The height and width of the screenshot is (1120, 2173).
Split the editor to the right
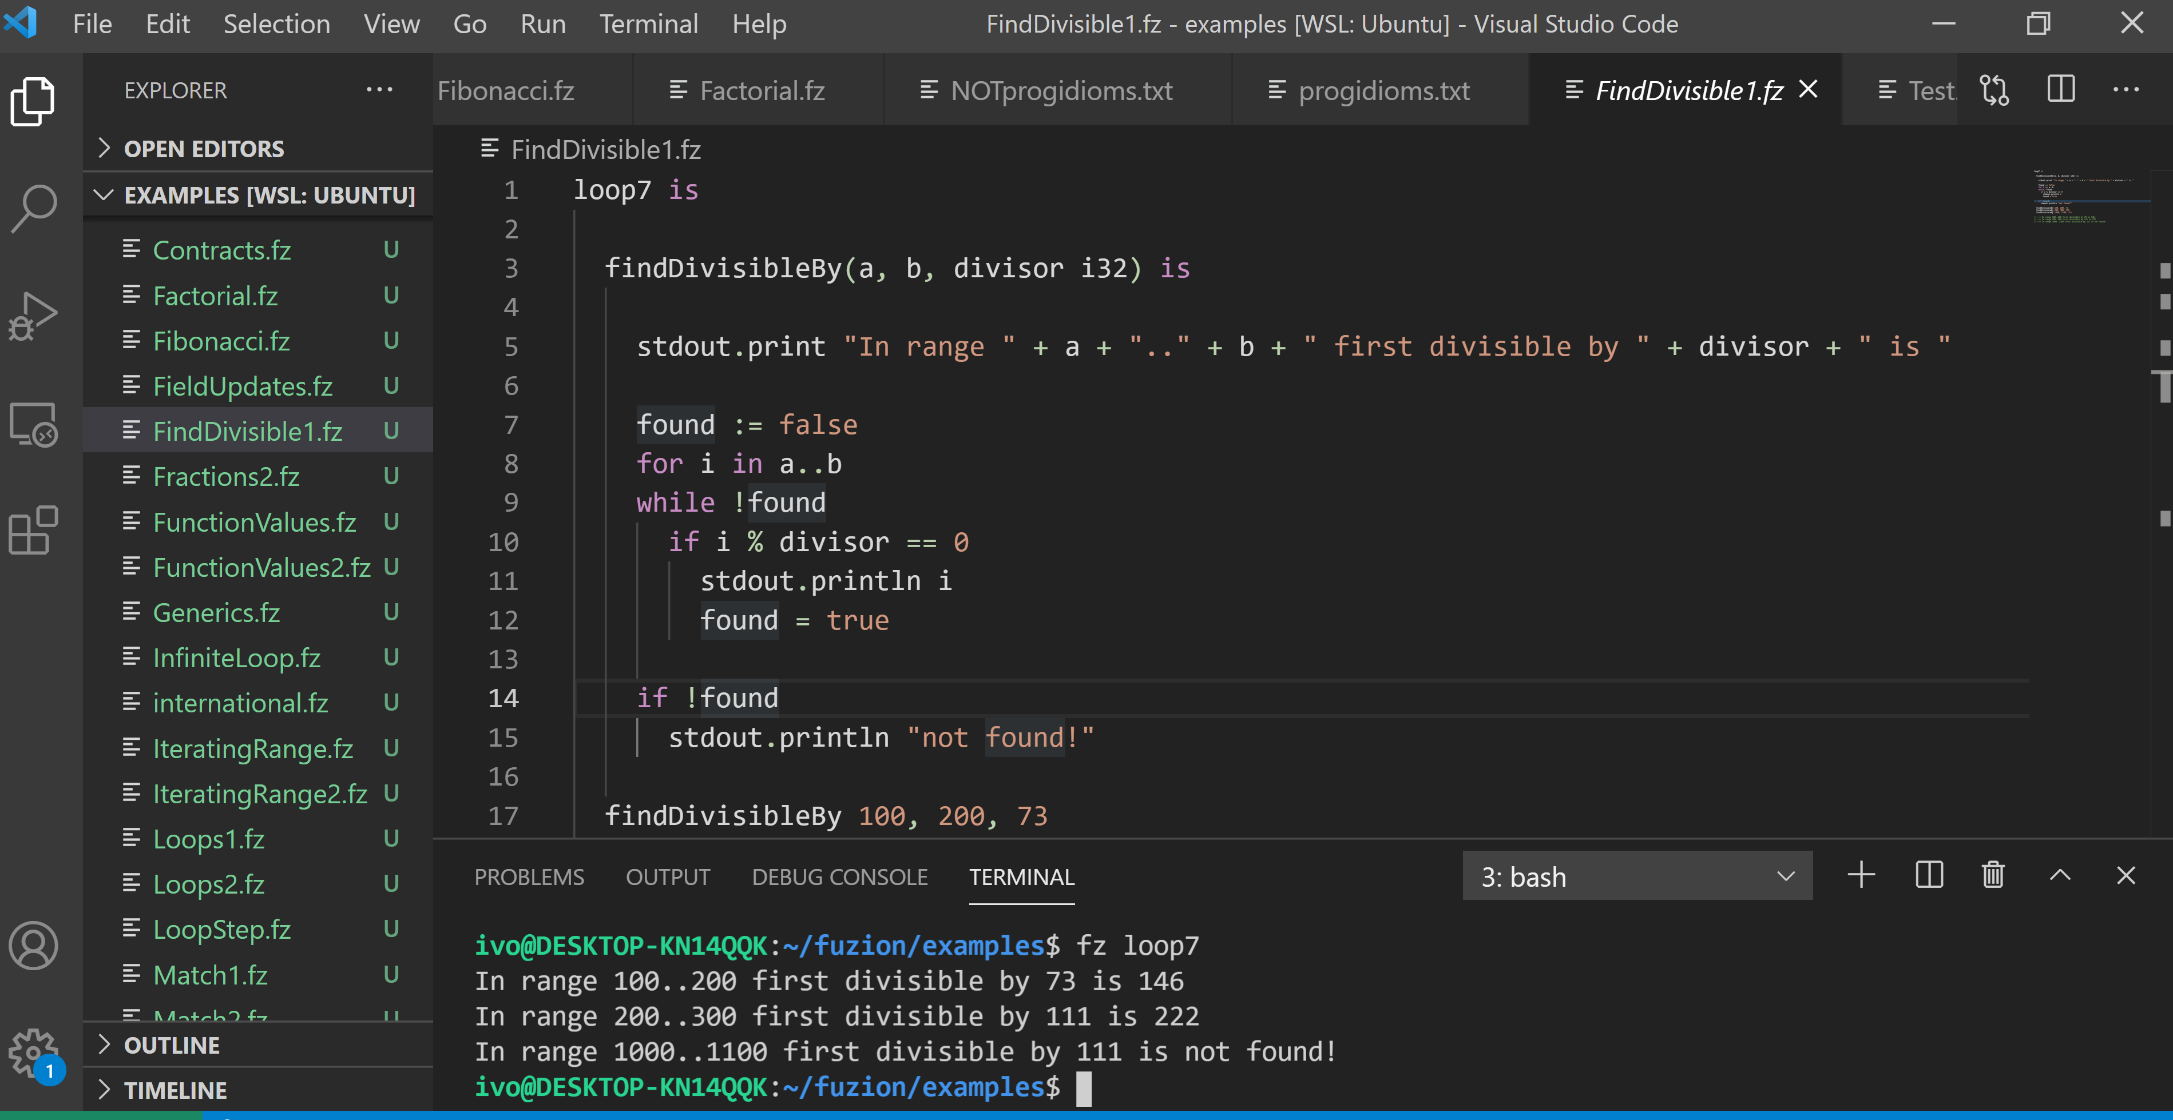pyautogui.click(x=2061, y=90)
